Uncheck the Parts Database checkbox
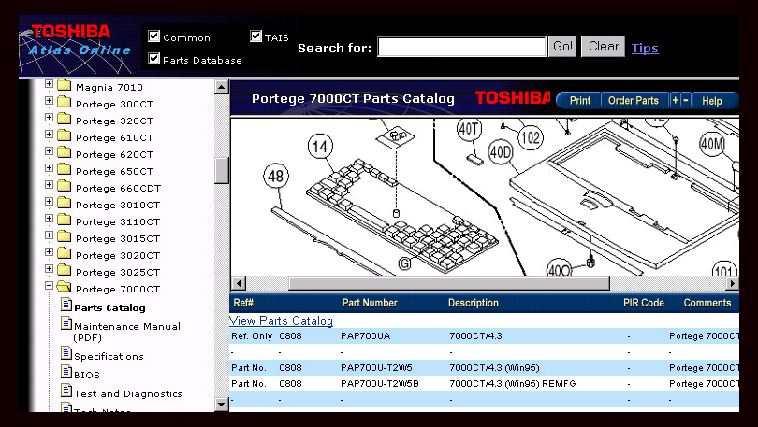758x427 pixels. coord(153,59)
